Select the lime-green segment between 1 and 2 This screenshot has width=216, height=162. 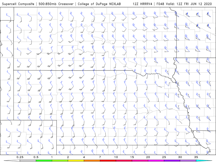coord(60,161)
